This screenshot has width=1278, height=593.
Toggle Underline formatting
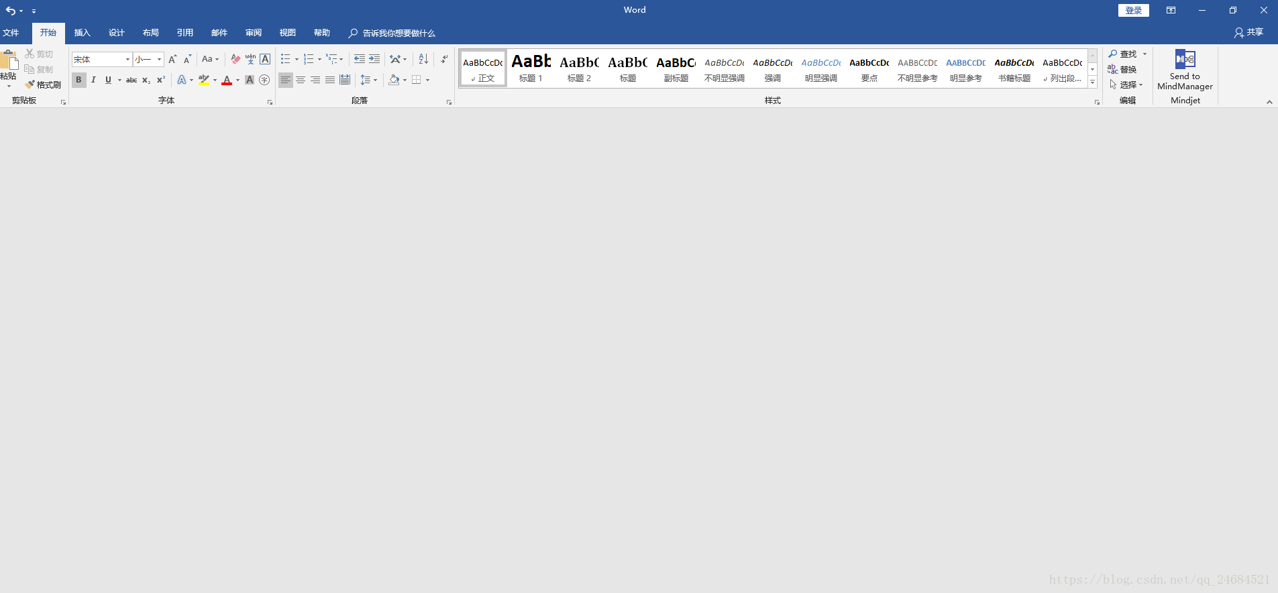[108, 80]
